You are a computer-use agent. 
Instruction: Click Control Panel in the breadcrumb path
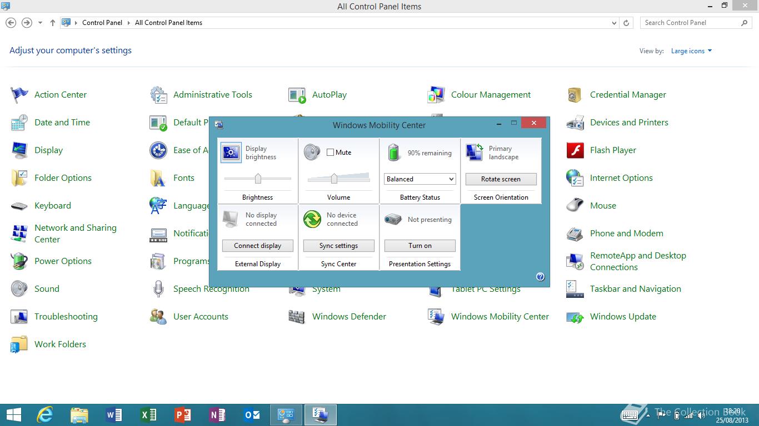(x=102, y=23)
